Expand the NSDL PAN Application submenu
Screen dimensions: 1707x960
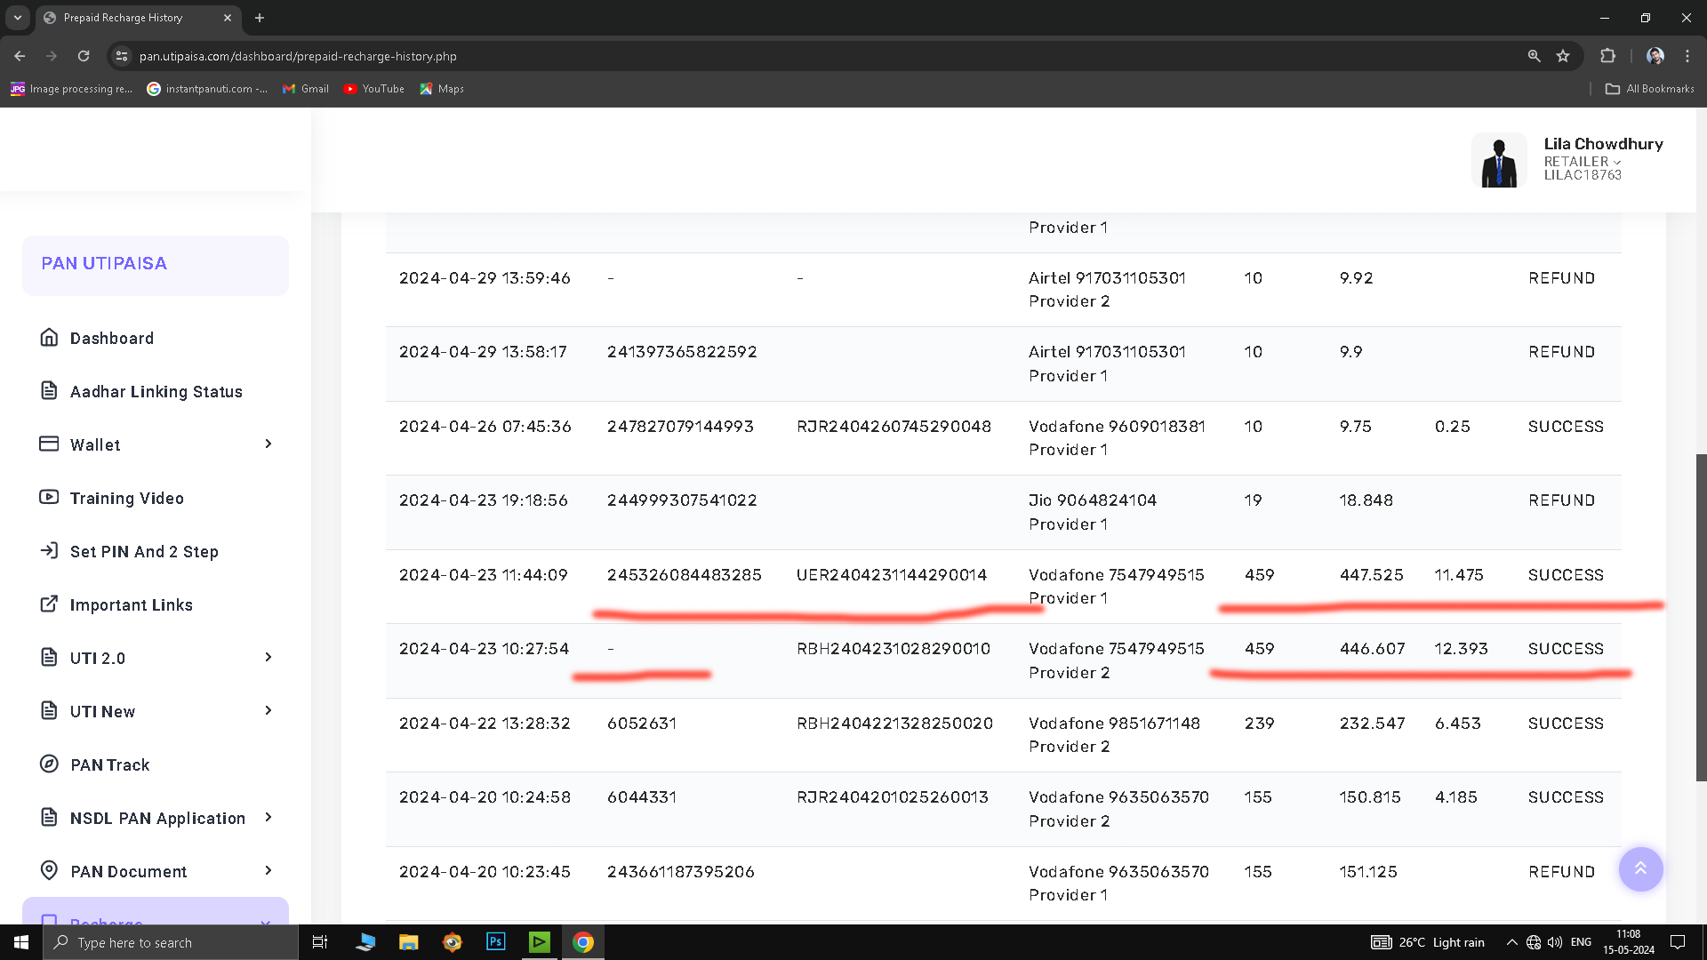[268, 817]
